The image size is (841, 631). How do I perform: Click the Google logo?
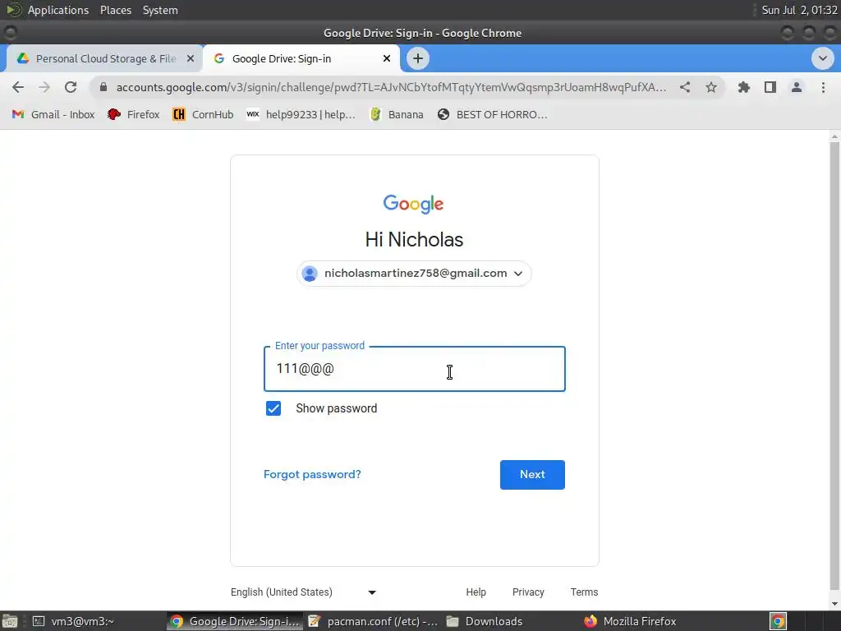414,204
